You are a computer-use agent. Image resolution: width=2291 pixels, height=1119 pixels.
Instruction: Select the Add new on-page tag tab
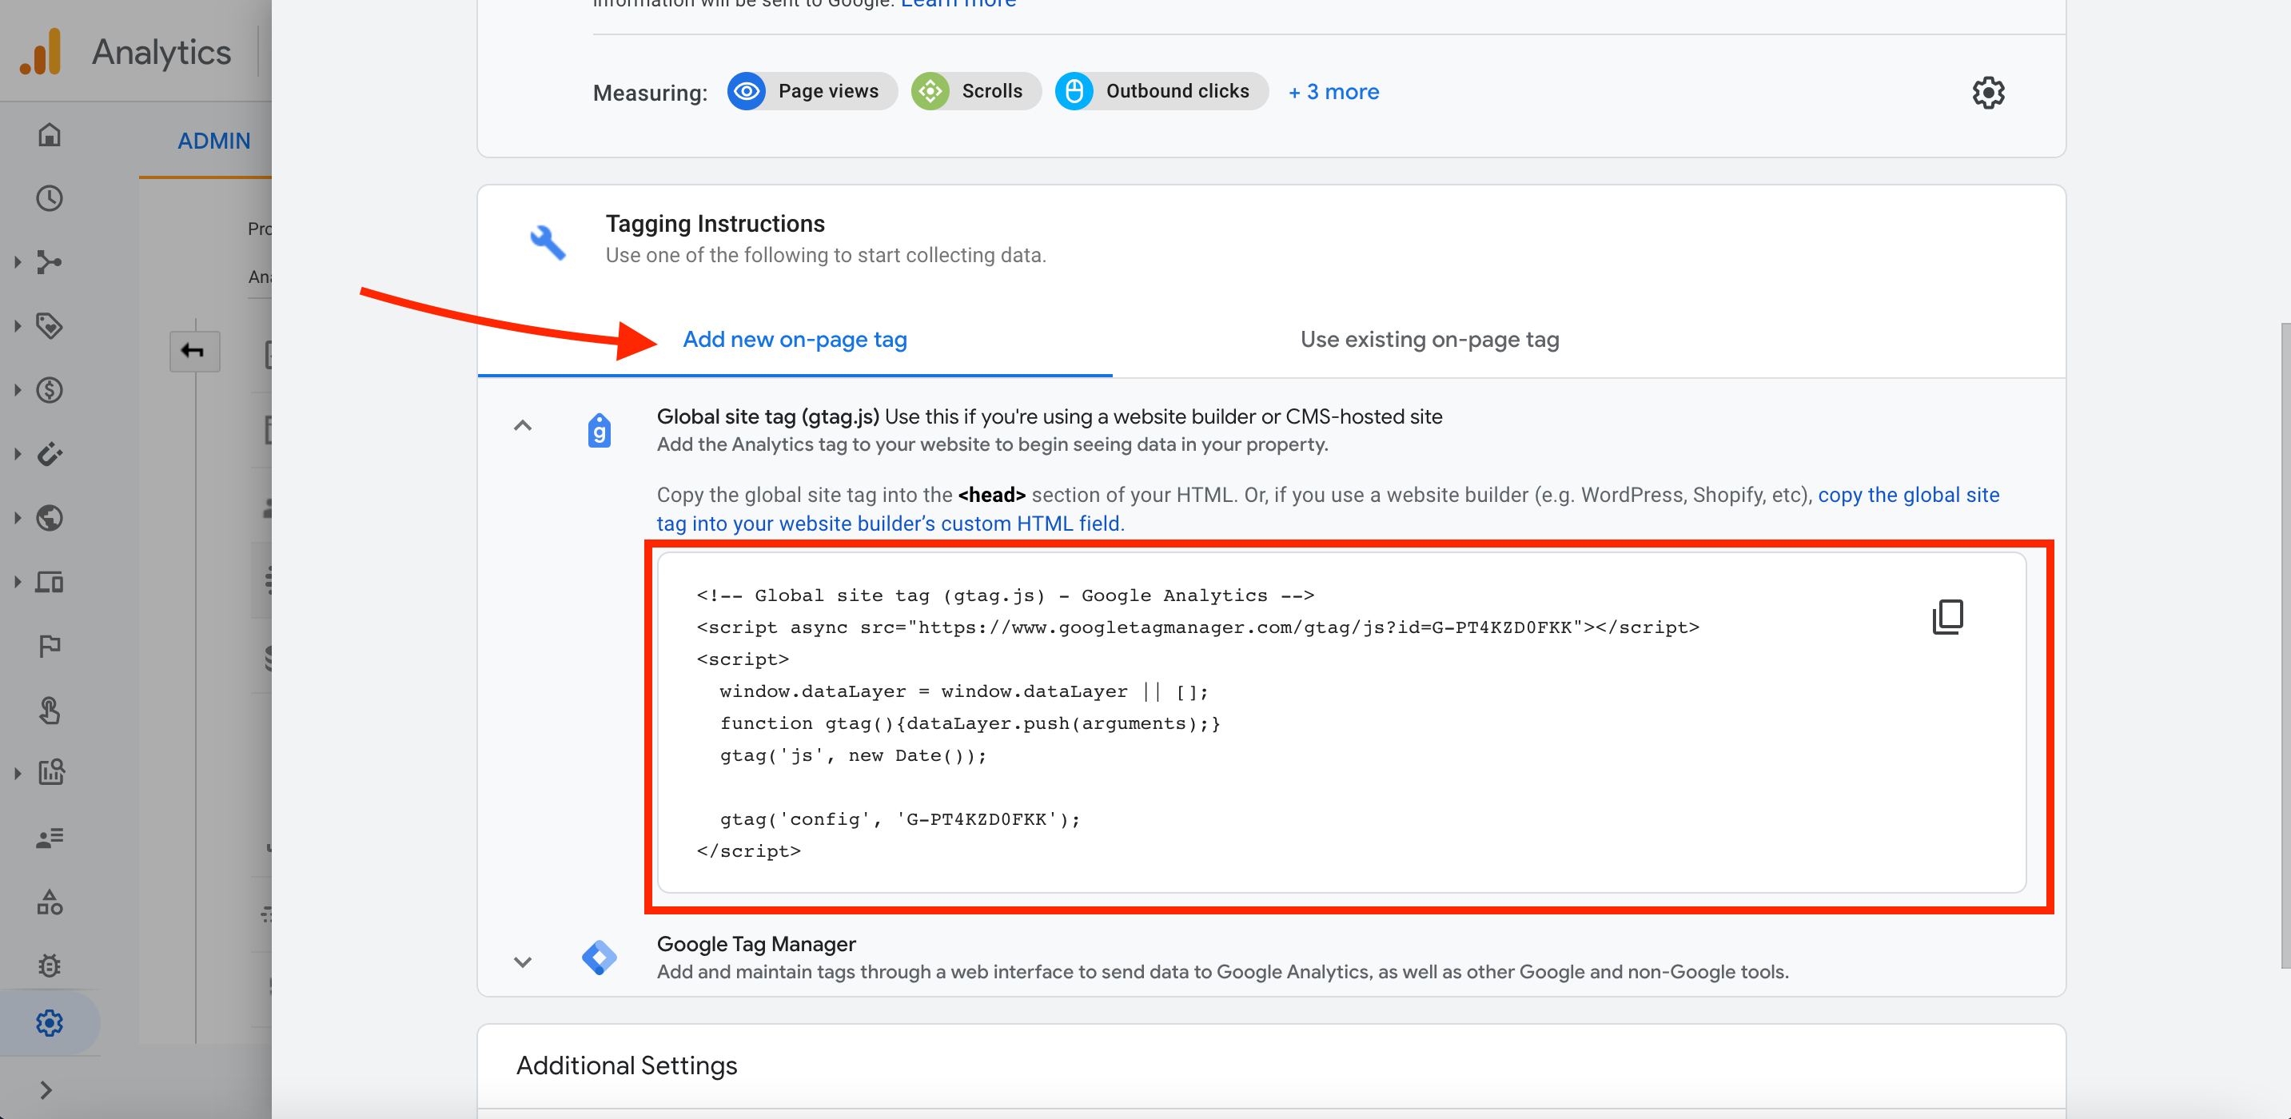(x=795, y=340)
